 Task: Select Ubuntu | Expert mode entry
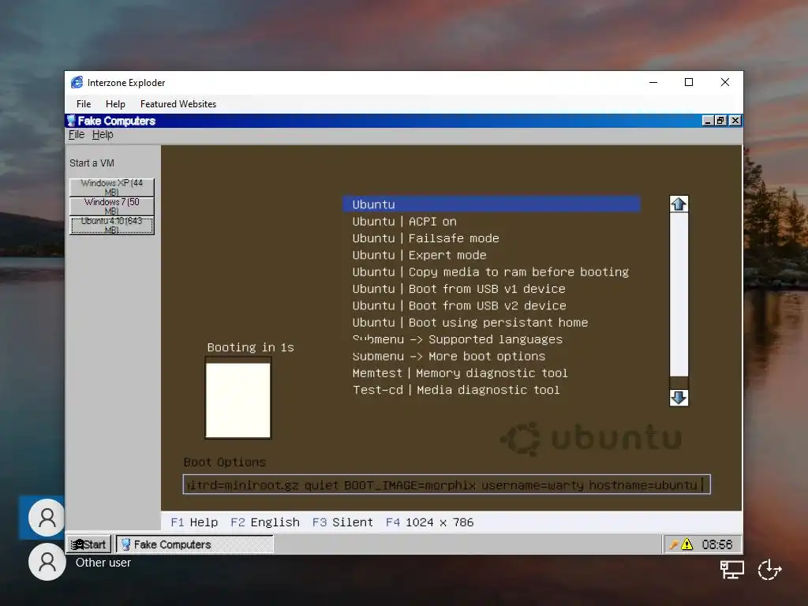(x=420, y=255)
